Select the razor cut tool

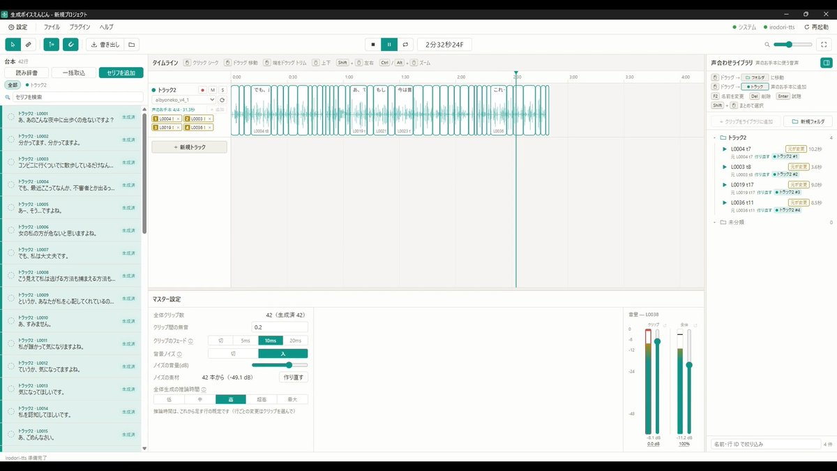[29, 45]
